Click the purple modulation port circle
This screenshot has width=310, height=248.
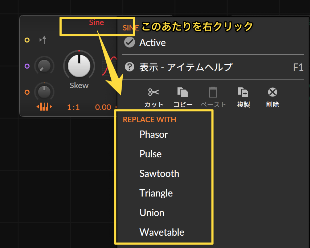coord(27,66)
